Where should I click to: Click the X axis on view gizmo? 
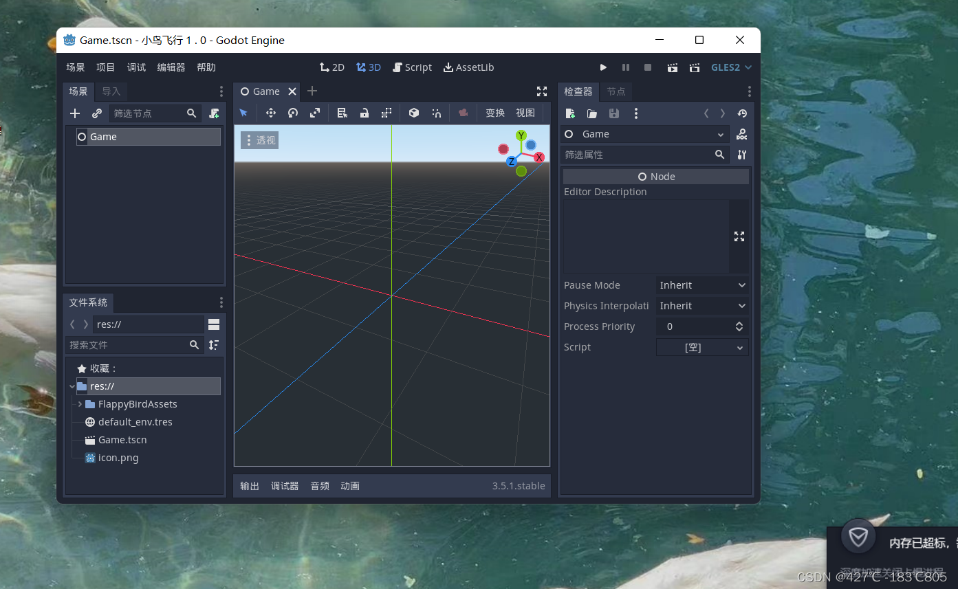539,157
